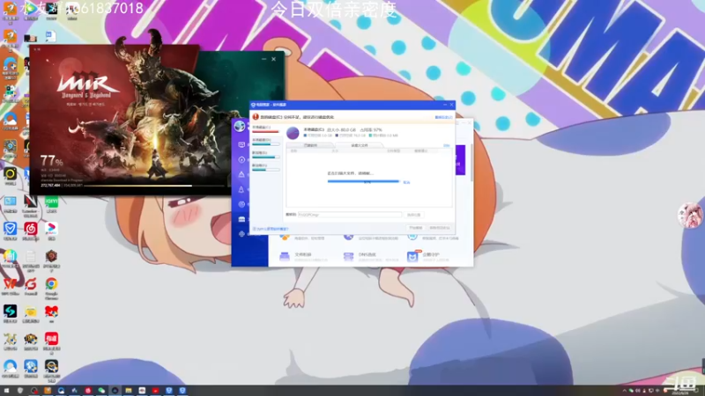Open the red NetEase Cloud Music icon

click(x=31, y=229)
